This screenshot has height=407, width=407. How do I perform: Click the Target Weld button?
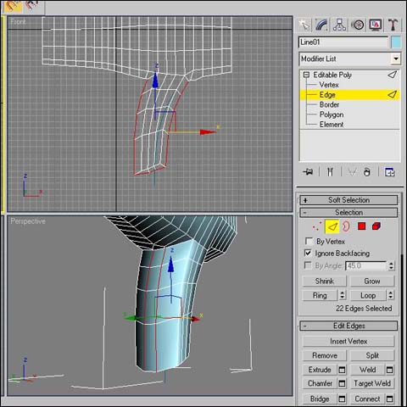point(372,383)
